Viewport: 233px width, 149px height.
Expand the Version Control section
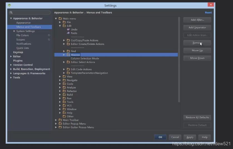[x=11, y=65]
